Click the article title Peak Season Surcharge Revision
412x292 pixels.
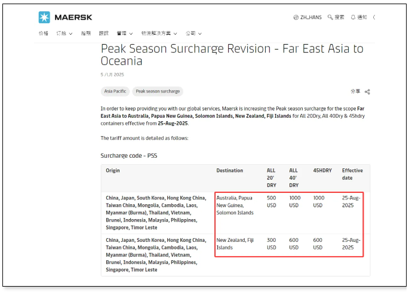232,55
